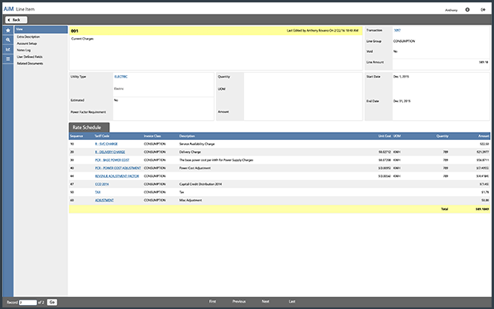Click the Unit Cost column header

tap(385, 136)
